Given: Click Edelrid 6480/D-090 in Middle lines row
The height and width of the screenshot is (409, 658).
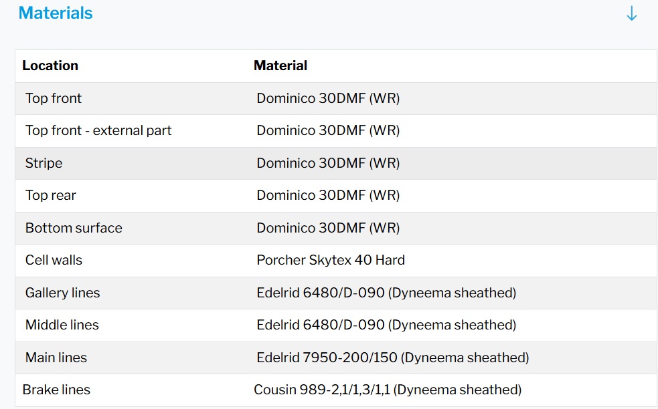Looking at the screenshot, I should pyautogui.click(x=386, y=325).
